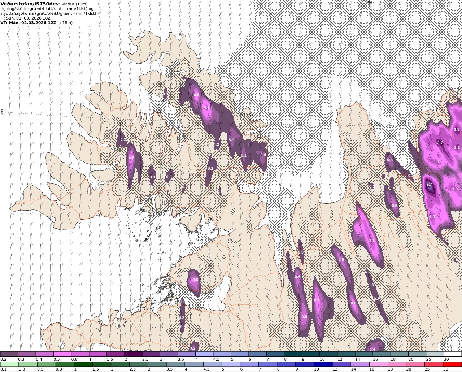
Task: Click the 20W longitude label at the top
Action: tap(369, 2)
